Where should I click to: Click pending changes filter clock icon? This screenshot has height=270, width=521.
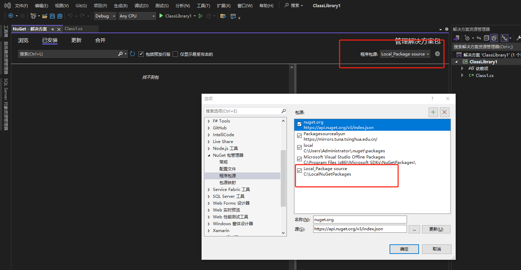467,38
